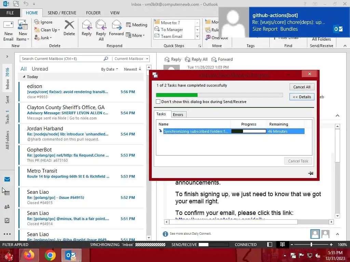The image size is (350, 262).
Task: Select the Synchronizing subscribed folders task
Action: click(x=231, y=131)
